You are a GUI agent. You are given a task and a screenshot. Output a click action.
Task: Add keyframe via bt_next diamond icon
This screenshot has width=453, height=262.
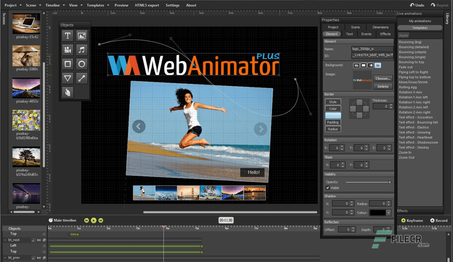click(x=44, y=240)
